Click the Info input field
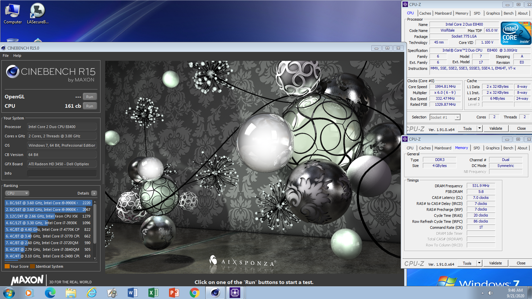Screen dimensions: 532x299 pyautogui.click(x=62, y=173)
